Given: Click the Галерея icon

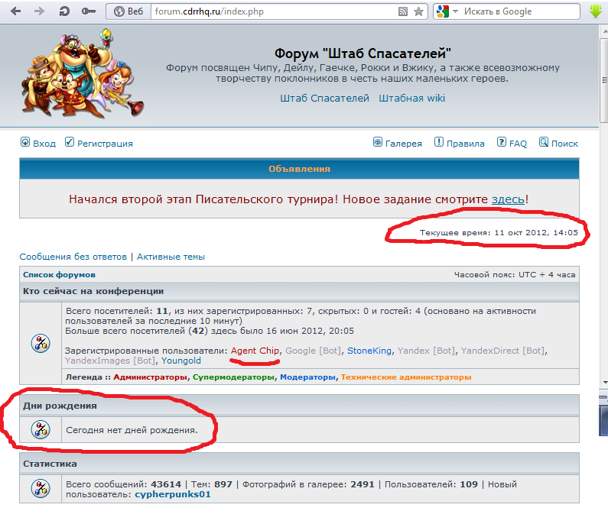Looking at the screenshot, I should click(378, 142).
